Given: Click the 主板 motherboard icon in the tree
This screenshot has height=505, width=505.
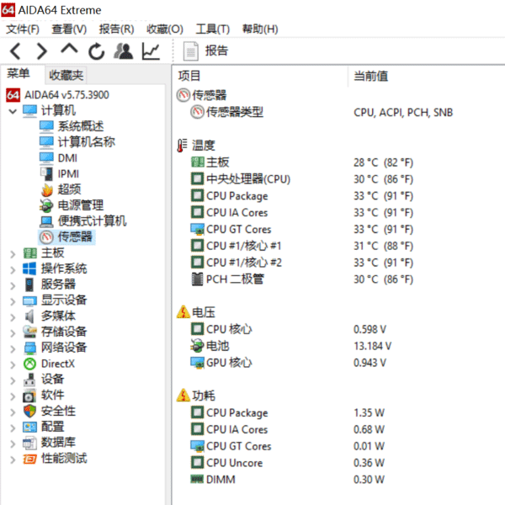Looking at the screenshot, I should click(30, 252).
